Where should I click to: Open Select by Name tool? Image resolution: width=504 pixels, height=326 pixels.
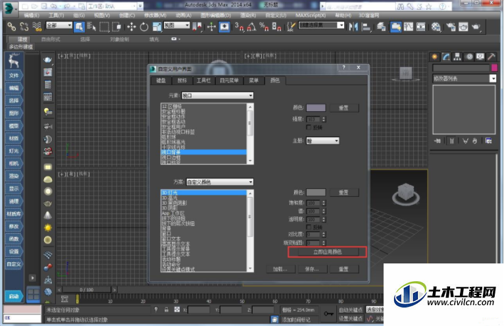pyautogui.click(x=91, y=27)
